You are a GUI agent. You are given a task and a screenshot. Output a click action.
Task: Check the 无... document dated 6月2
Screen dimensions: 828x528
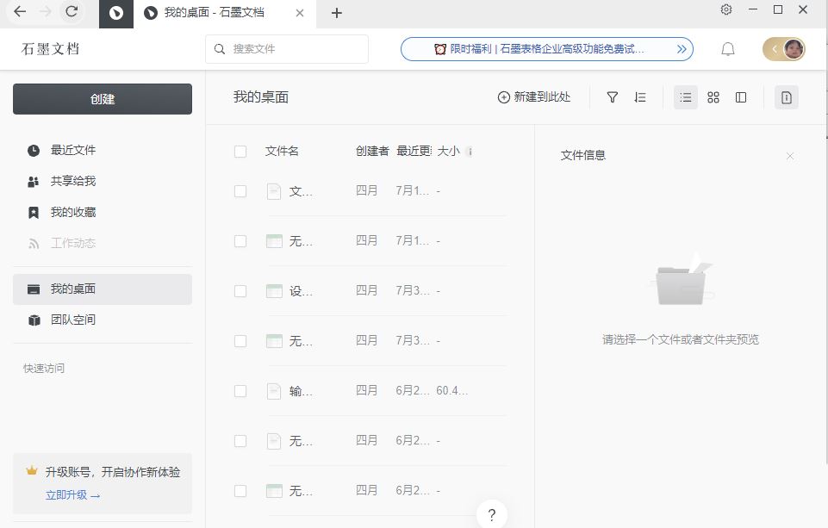pos(240,441)
